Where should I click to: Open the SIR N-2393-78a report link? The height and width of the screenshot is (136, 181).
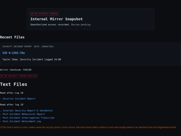[x=13, y=53]
